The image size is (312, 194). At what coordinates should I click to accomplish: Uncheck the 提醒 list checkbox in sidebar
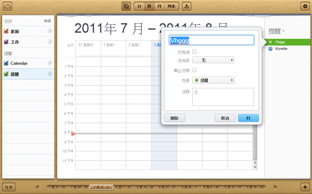click(6, 74)
